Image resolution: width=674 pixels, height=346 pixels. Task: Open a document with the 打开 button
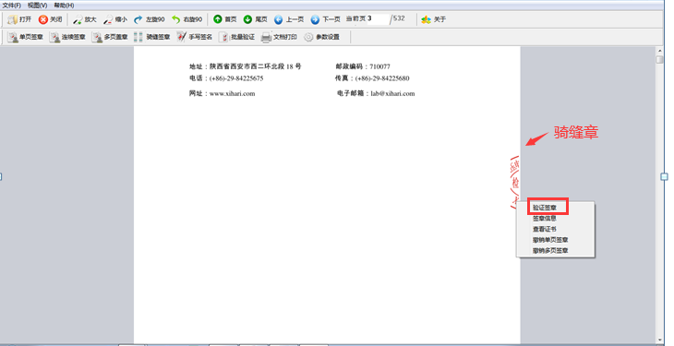19,19
